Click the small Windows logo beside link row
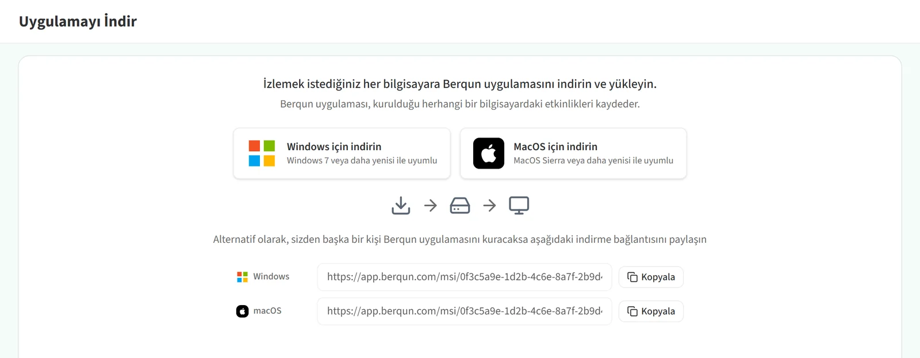This screenshot has width=920, height=358. pos(243,277)
